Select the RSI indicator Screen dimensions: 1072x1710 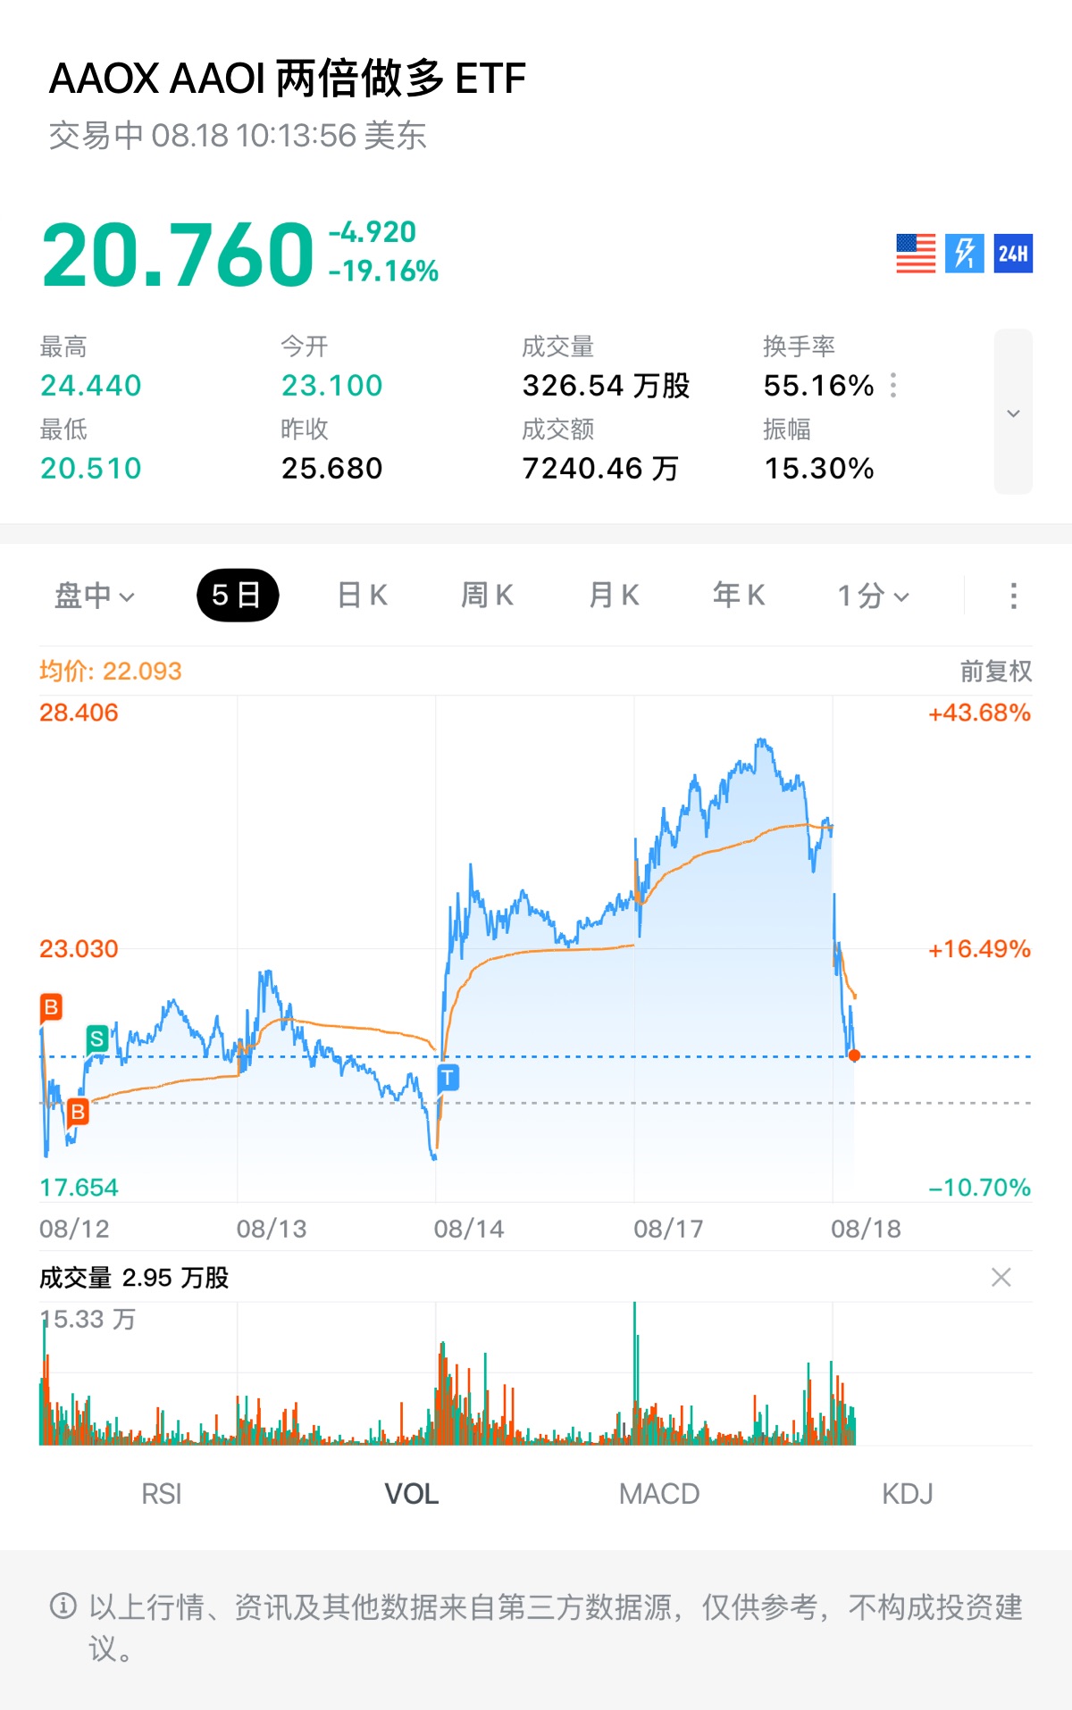pyautogui.click(x=162, y=1494)
